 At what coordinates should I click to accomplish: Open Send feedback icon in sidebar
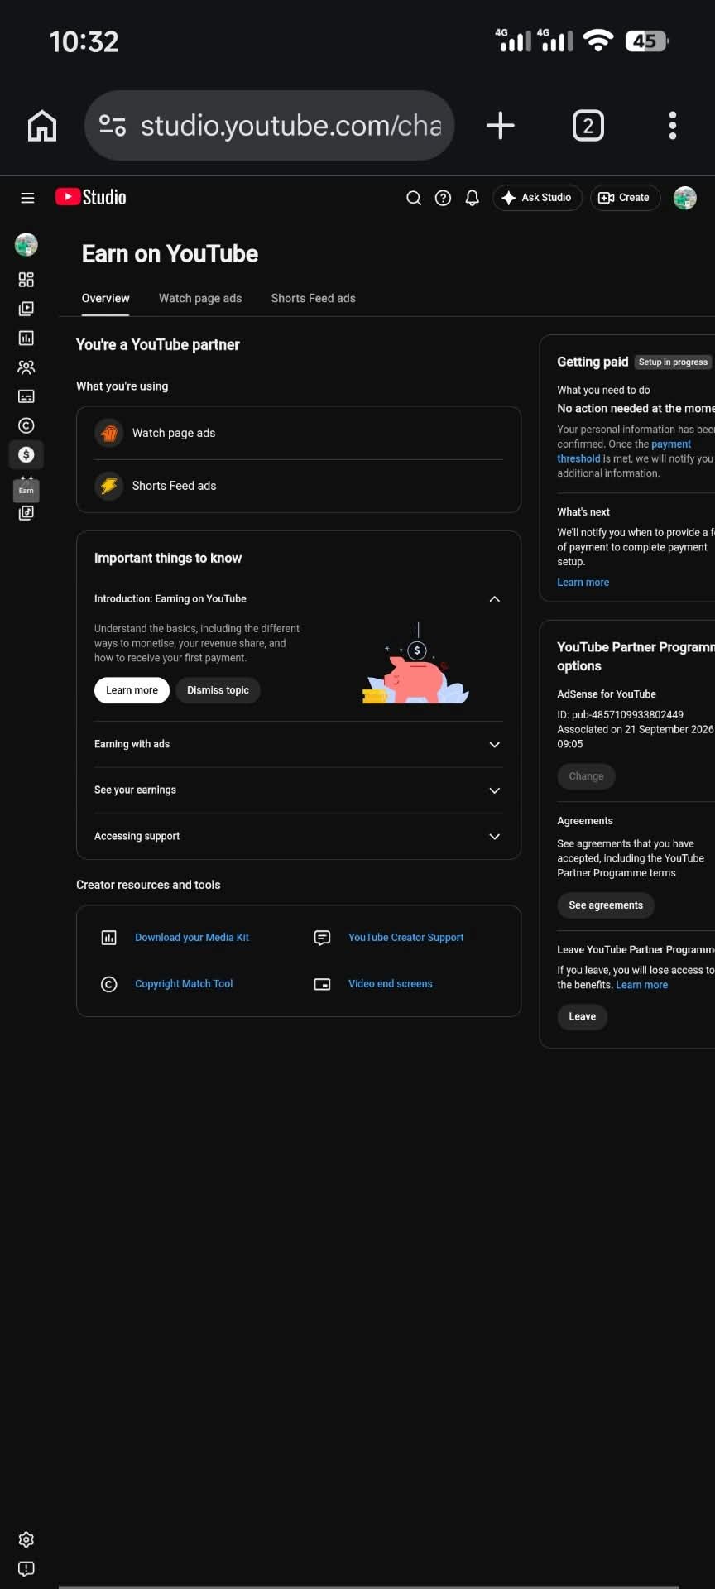26,1568
